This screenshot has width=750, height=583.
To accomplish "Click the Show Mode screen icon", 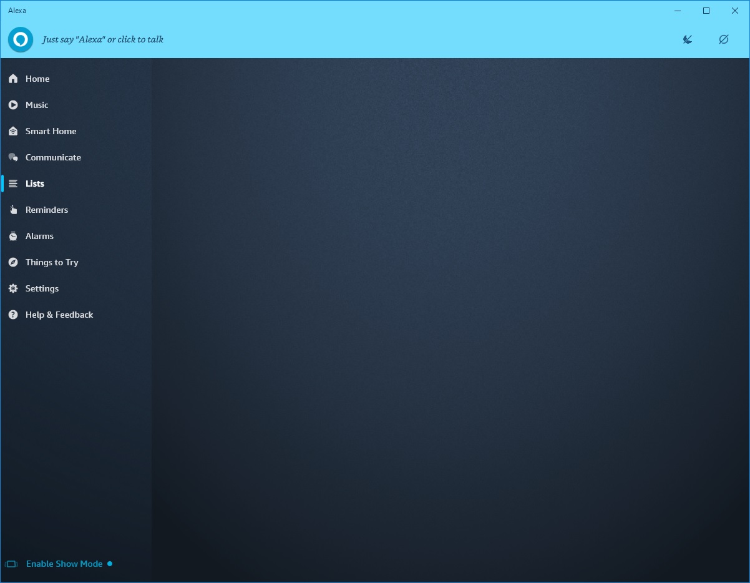I will click(11, 564).
